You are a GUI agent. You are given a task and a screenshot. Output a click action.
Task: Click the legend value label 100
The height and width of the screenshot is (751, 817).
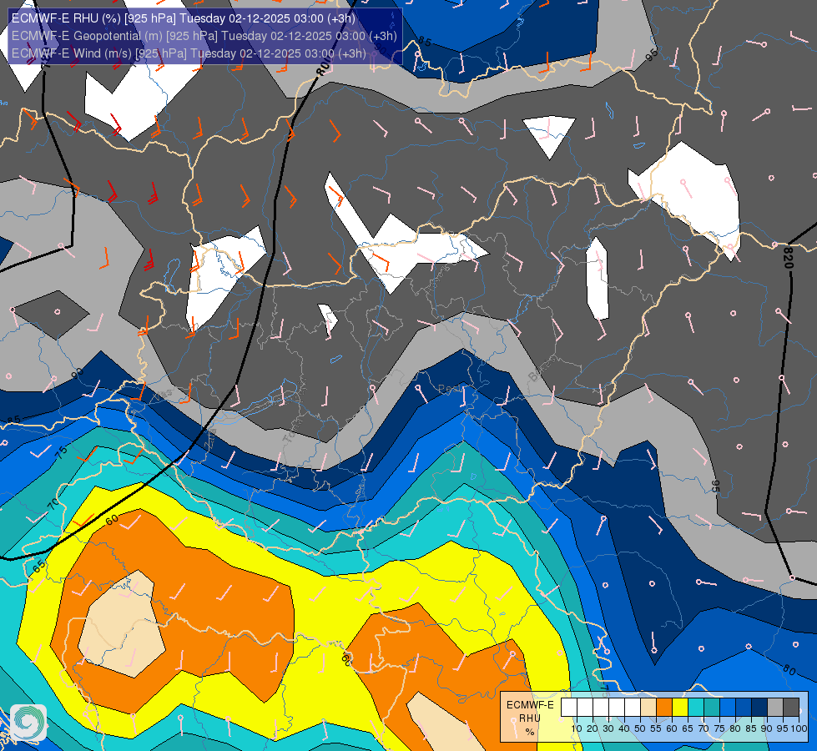799,728
